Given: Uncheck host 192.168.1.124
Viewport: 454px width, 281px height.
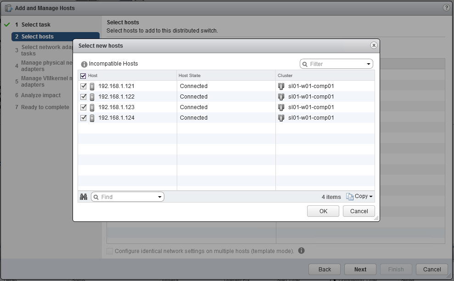Looking at the screenshot, I should click(x=84, y=118).
